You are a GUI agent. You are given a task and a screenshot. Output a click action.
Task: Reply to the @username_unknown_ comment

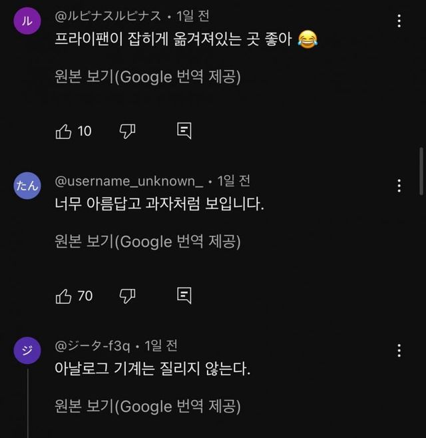(184, 296)
